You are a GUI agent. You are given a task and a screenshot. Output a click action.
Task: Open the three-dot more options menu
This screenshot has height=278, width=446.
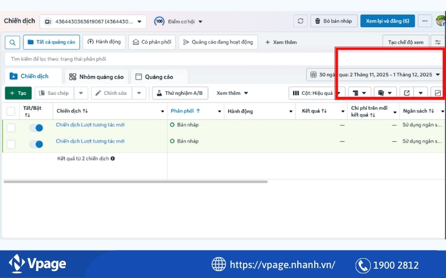pyautogui.click(x=424, y=21)
